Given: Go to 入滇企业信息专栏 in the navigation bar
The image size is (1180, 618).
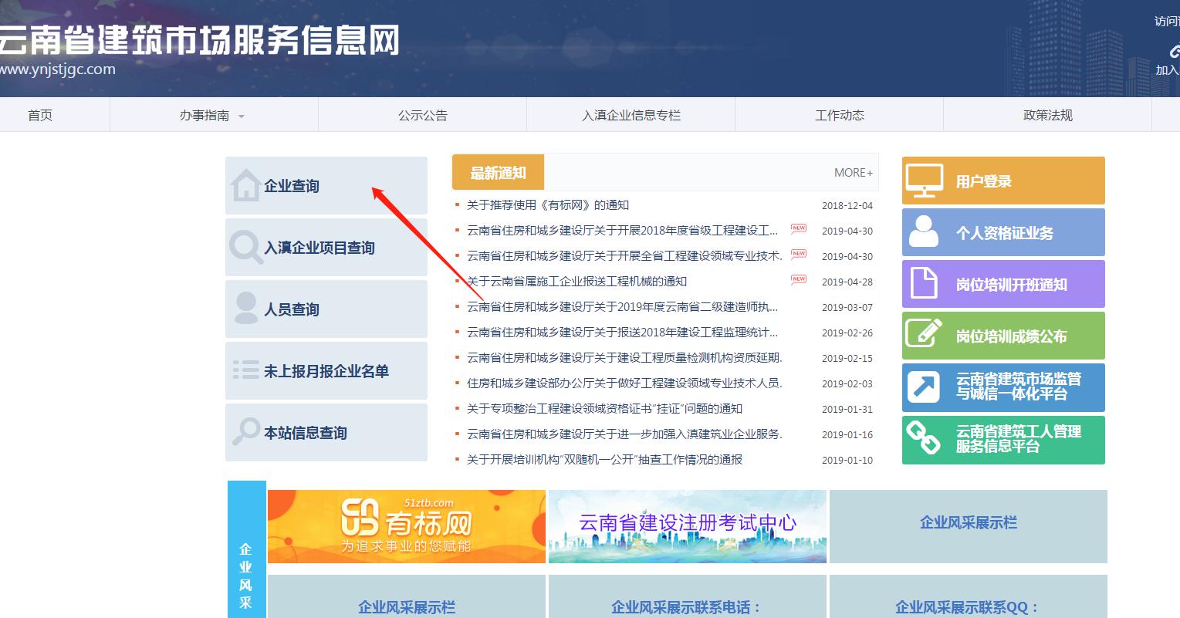Looking at the screenshot, I should tap(631, 116).
